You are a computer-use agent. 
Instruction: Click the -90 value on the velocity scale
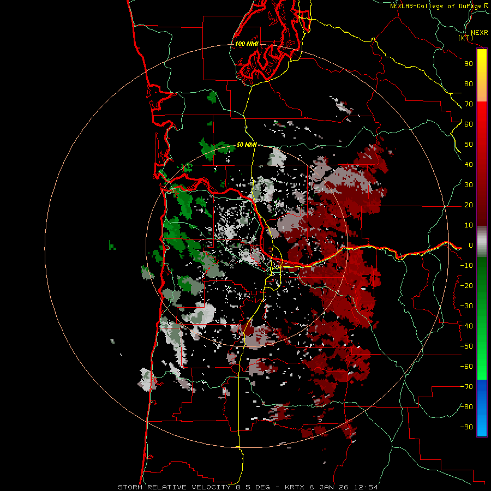[x=466, y=427]
